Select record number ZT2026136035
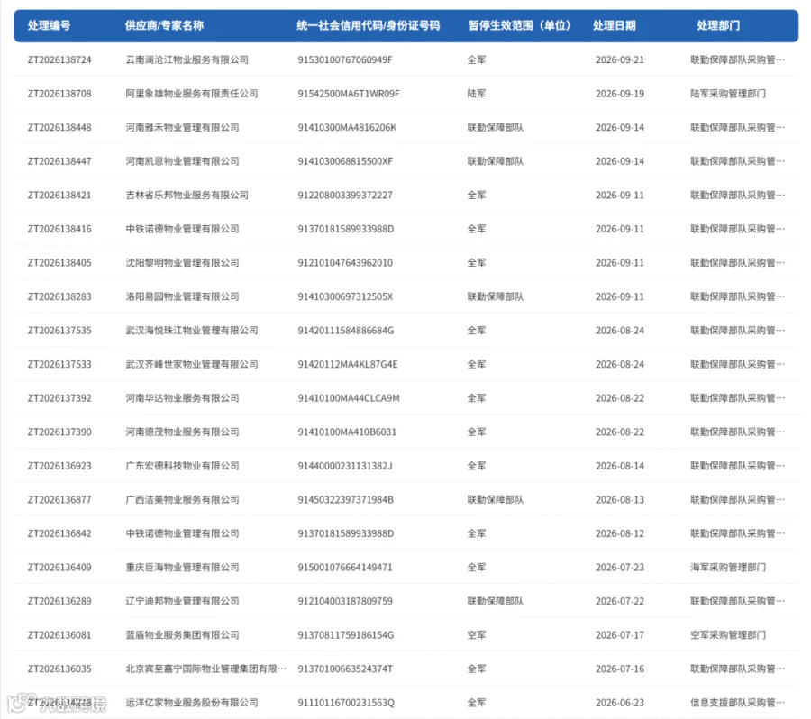This screenshot has width=811, height=719. pos(59,669)
